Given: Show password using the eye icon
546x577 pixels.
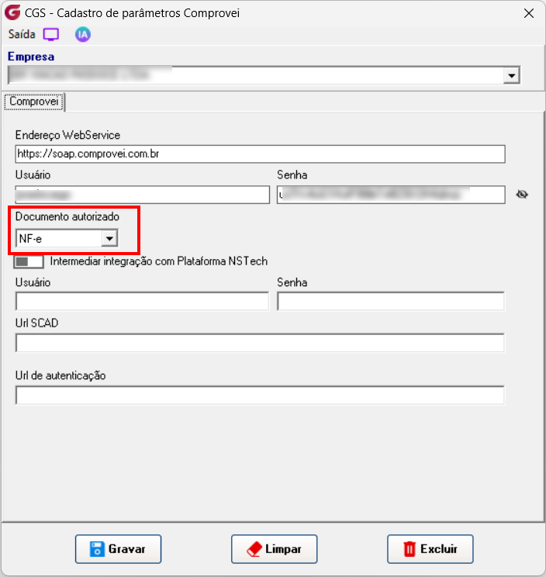Looking at the screenshot, I should tap(522, 194).
